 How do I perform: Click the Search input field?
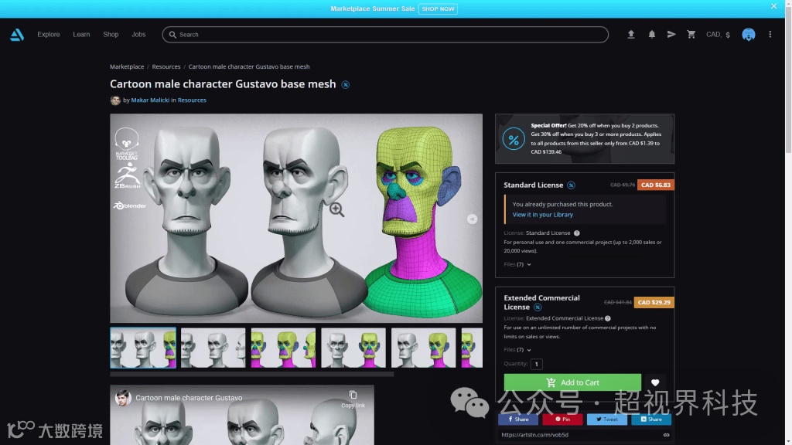click(385, 34)
